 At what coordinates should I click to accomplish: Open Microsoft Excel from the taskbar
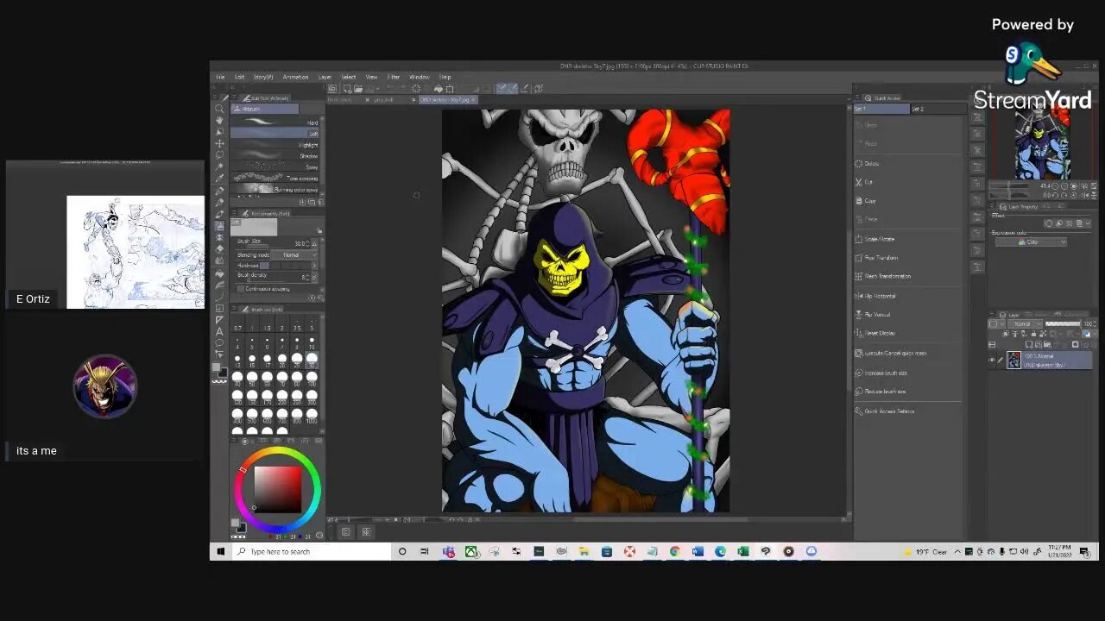click(x=742, y=551)
